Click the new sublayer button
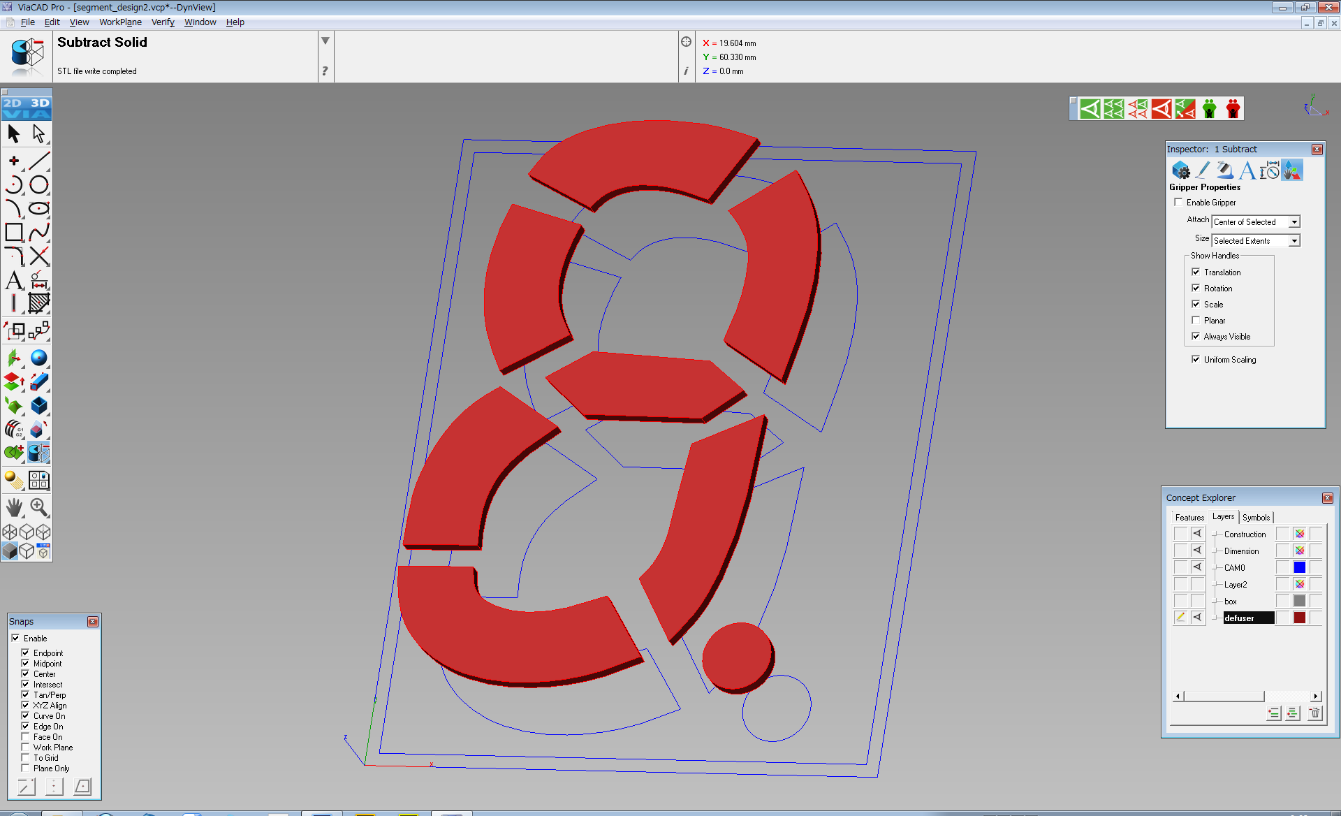The image size is (1341, 816). pos(1293,713)
